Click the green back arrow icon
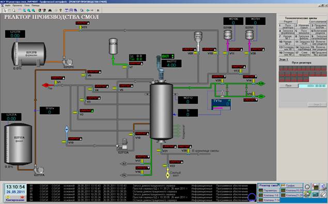This screenshot has width=328, height=204. pos(88,10)
